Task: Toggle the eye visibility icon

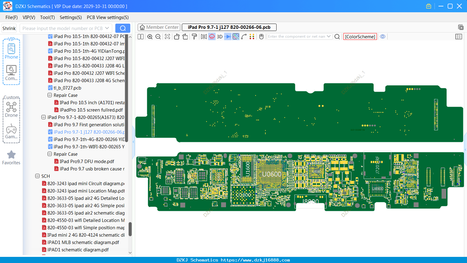Action: click(383, 36)
